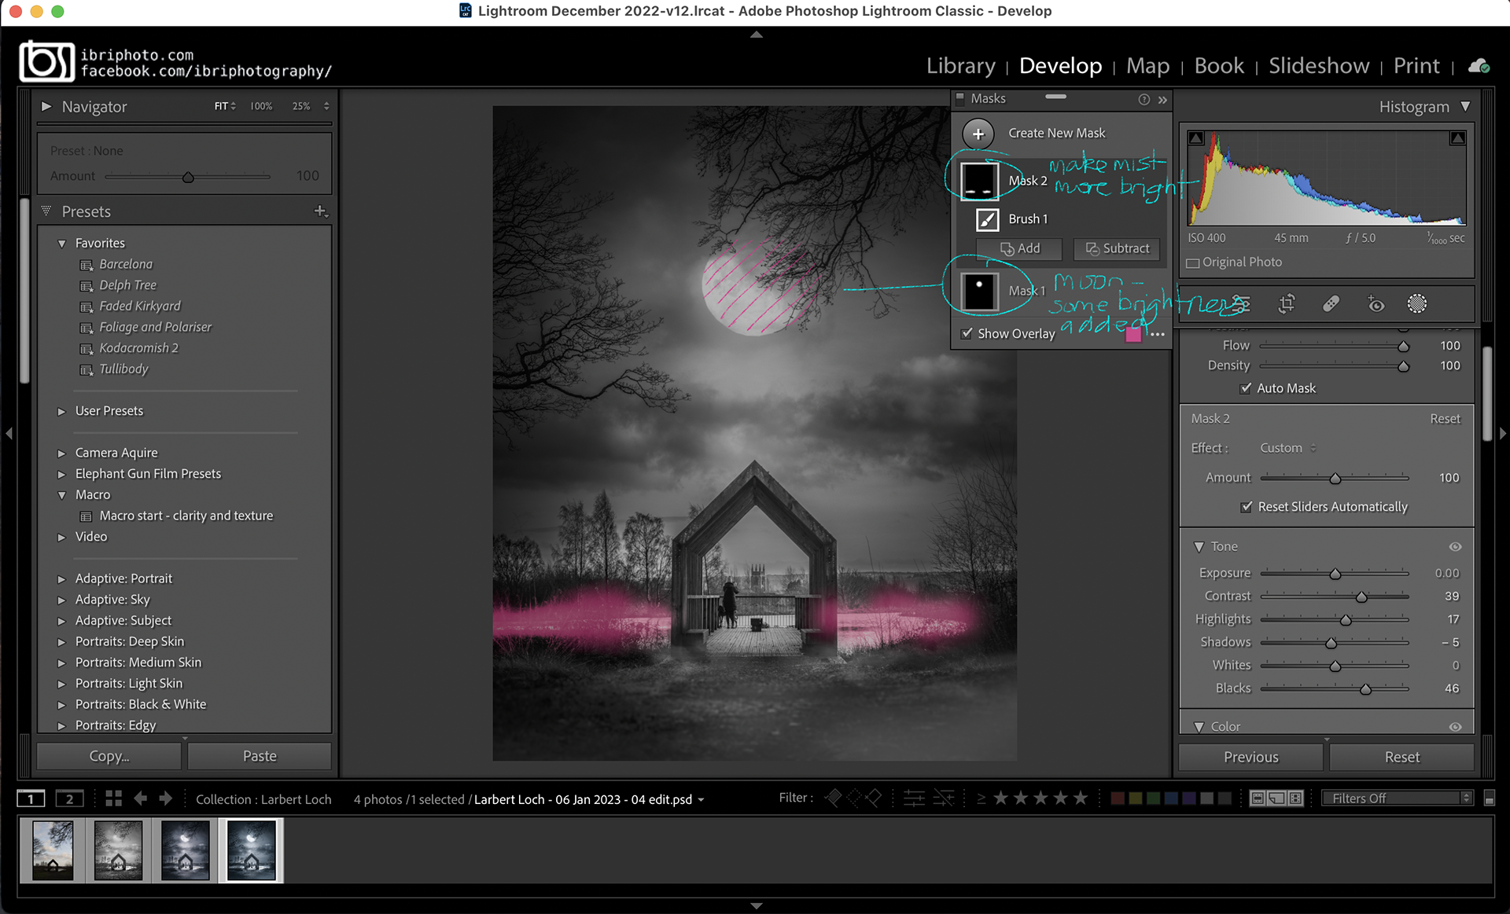The width and height of the screenshot is (1510, 914).
Task: Activate the Masking tool icon
Action: (x=1417, y=304)
